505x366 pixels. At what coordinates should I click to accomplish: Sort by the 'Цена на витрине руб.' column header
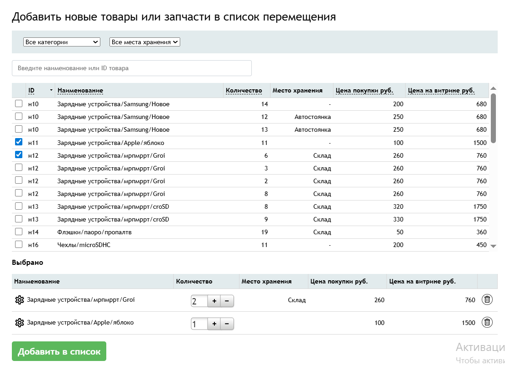441,90
